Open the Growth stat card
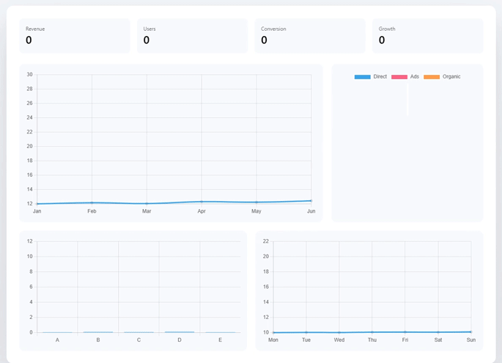This screenshot has width=502, height=363. click(x=427, y=36)
